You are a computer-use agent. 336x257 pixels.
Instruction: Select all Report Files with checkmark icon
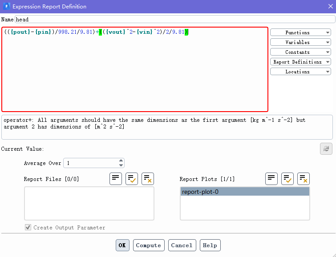pos(132,179)
